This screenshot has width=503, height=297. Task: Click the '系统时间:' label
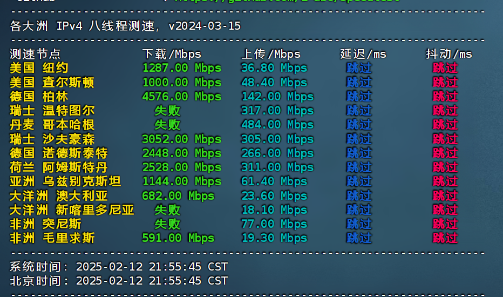(39, 267)
